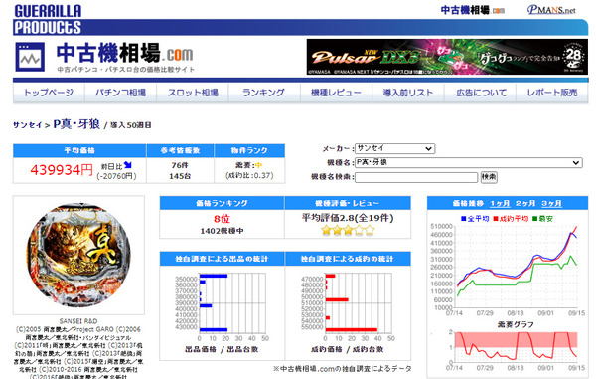Select the 1ヶ月 price trend tab
This screenshot has width=596, height=379.
pos(500,203)
